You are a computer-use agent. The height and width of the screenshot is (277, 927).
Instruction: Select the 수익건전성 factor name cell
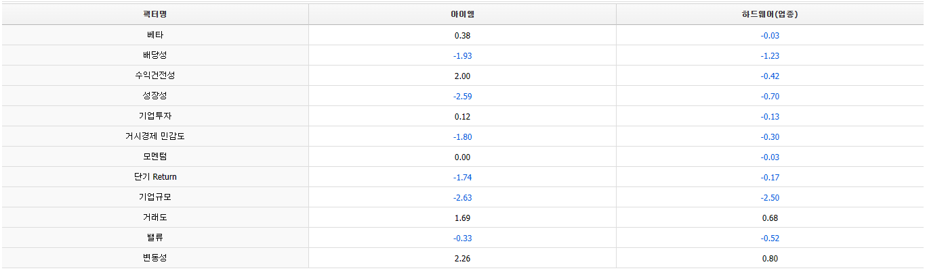(x=155, y=76)
